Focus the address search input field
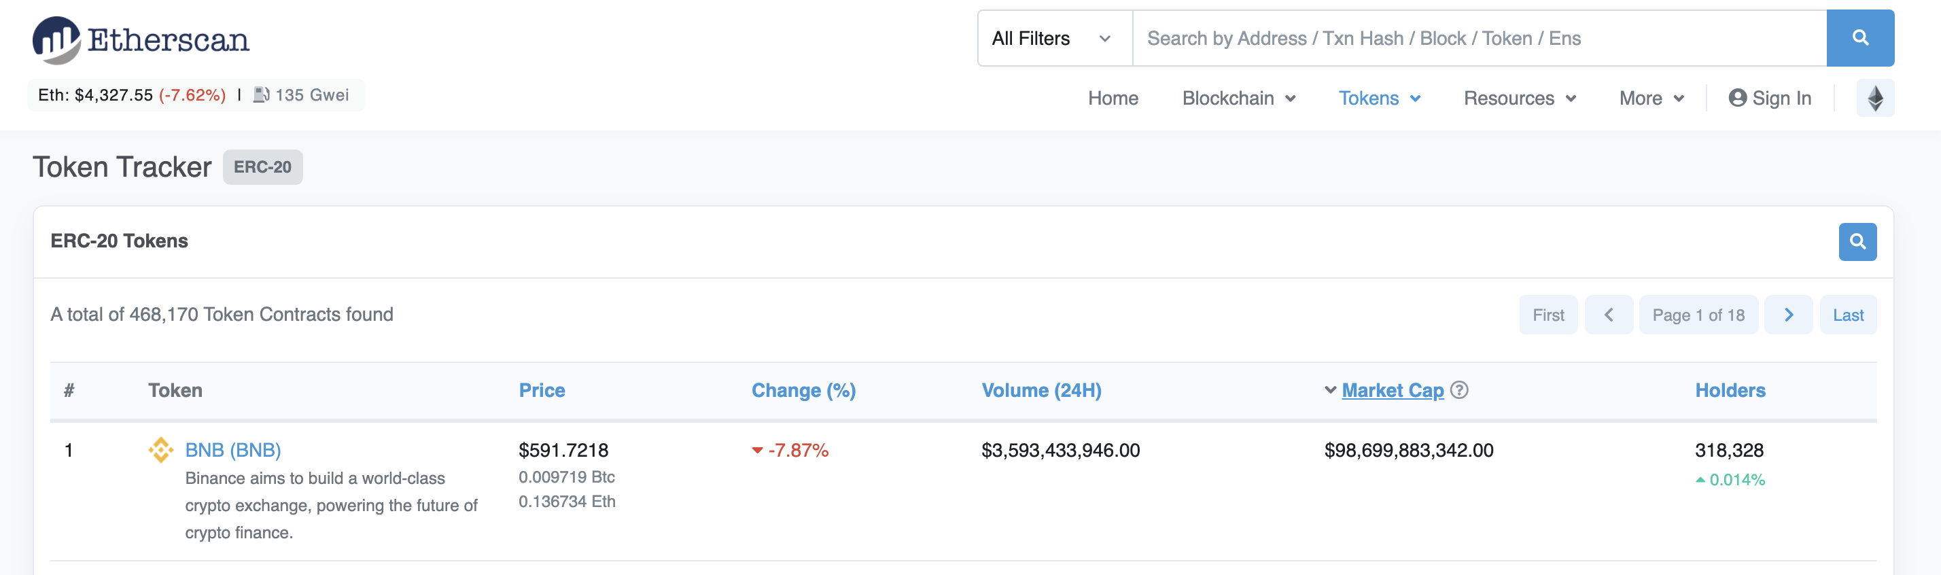The width and height of the screenshot is (1941, 575). coord(1479,37)
